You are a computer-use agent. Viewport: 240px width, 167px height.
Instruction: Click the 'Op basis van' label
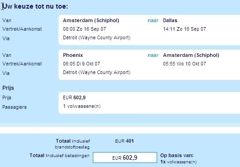coord(177,155)
